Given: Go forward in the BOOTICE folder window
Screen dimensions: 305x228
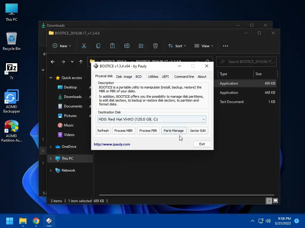Looking at the screenshot, I should [63, 62].
